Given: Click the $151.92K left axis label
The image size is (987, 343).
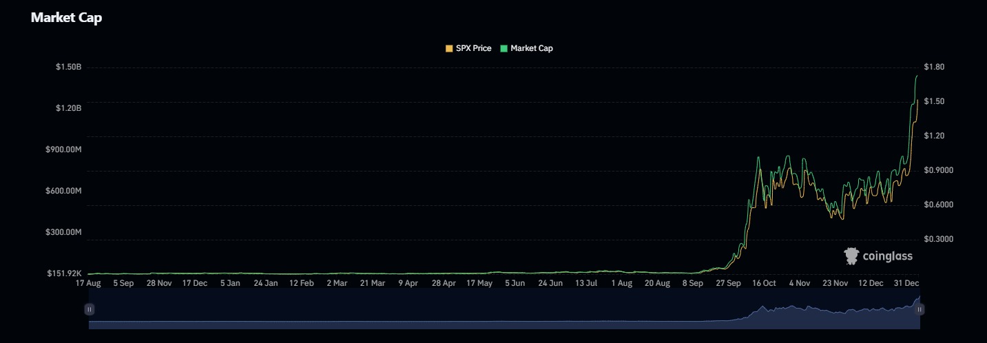Looking at the screenshot, I should pyautogui.click(x=65, y=273).
